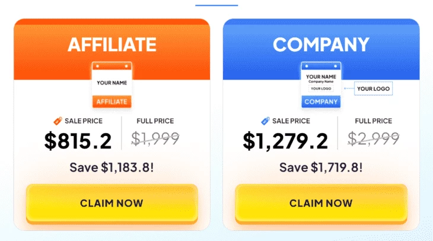Screen dimensions: 433x241
Task: Click the COMPANY heading banner
Action: (321, 45)
